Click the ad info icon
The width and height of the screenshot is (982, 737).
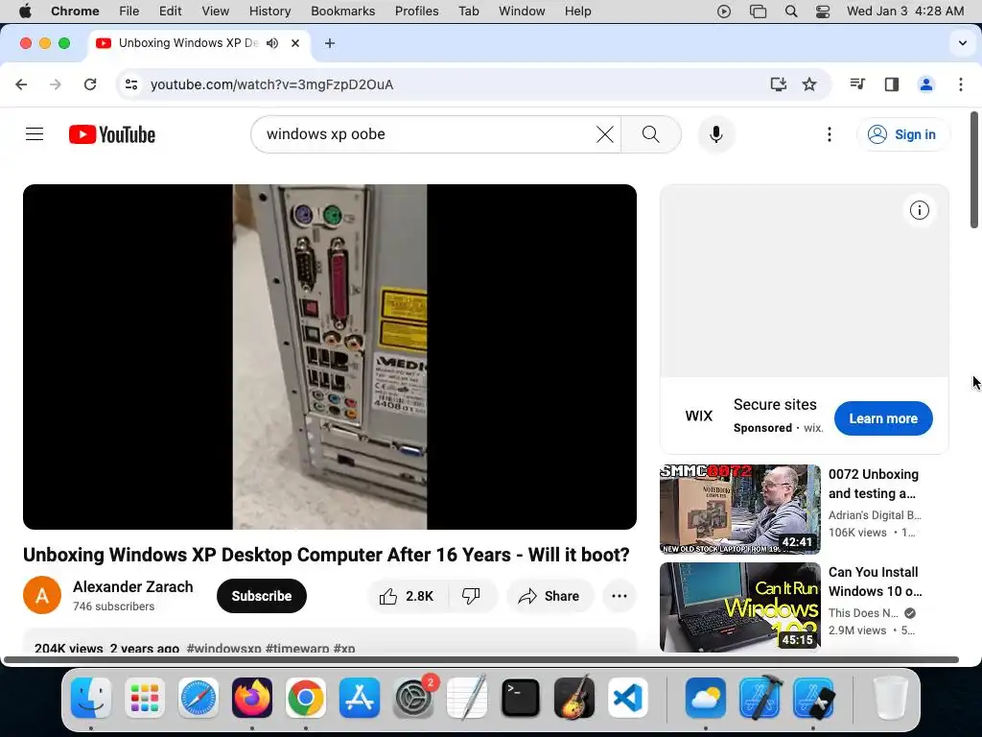[920, 210]
